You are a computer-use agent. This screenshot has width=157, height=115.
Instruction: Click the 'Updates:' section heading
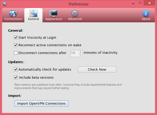pos(16,62)
